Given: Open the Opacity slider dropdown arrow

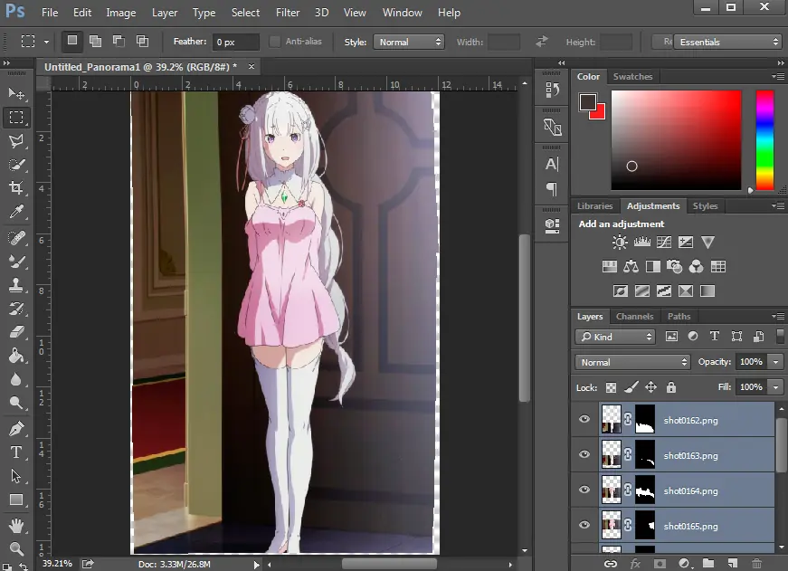Looking at the screenshot, I should coord(776,362).
